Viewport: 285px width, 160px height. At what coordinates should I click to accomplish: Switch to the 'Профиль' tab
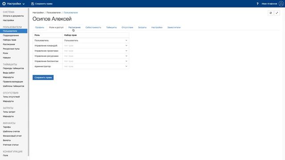point(40,28)
